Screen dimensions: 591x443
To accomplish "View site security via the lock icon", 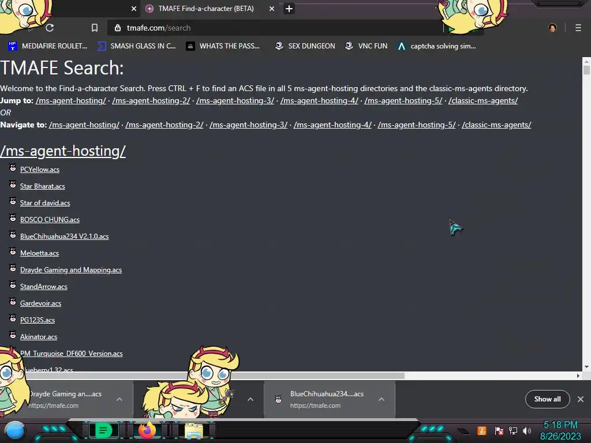I will pos(118,28).
